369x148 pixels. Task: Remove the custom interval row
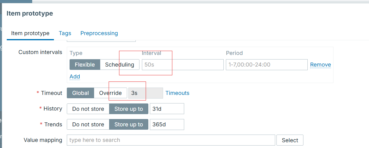point(321,65)
